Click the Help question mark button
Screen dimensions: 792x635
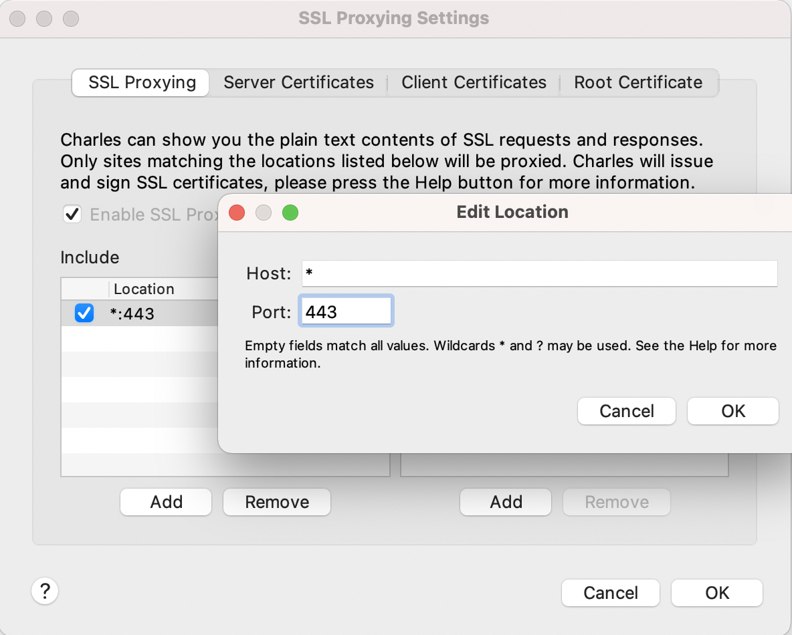click(45, 591)
